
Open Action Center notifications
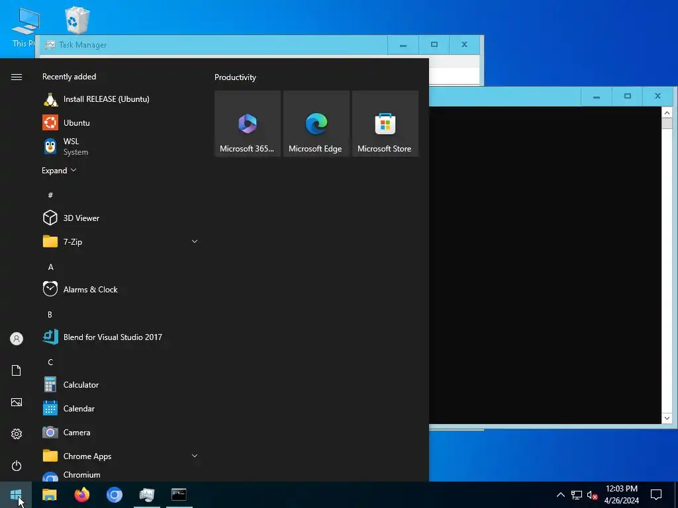click(656, 495)
